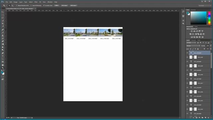
Task: Select the Horizontal Type tool
Action: coord(3,56)
